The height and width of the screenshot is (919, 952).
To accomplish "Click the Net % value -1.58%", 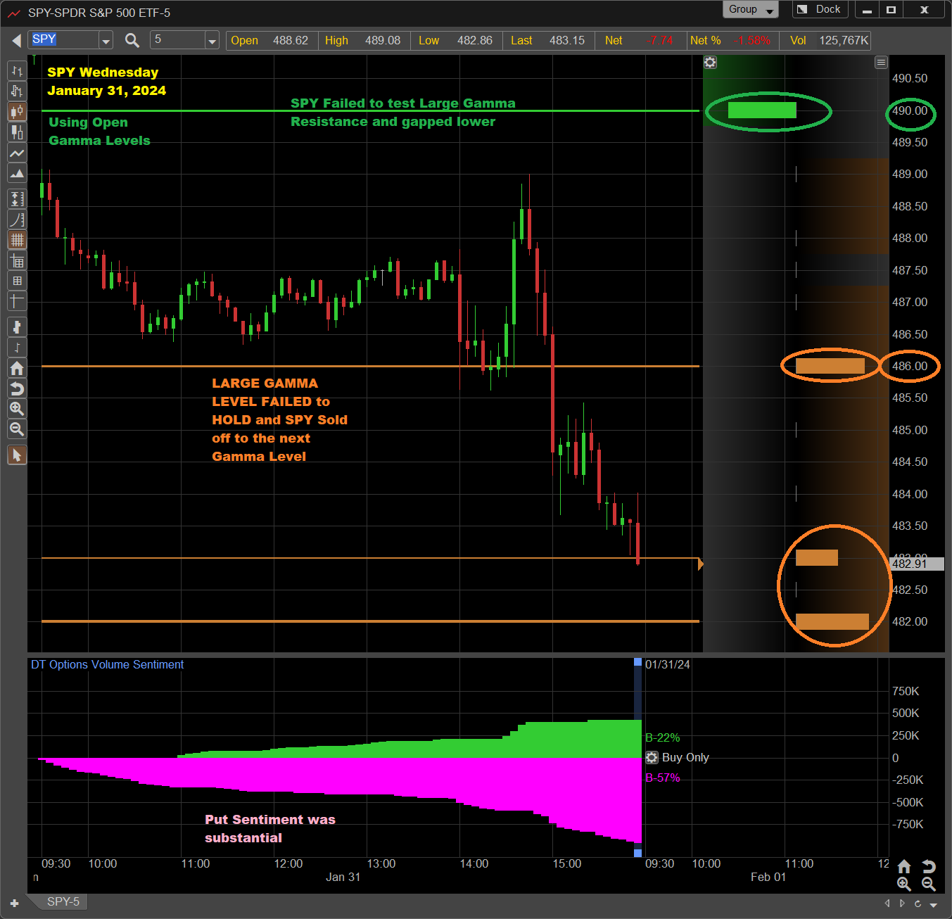I will 752,41.
